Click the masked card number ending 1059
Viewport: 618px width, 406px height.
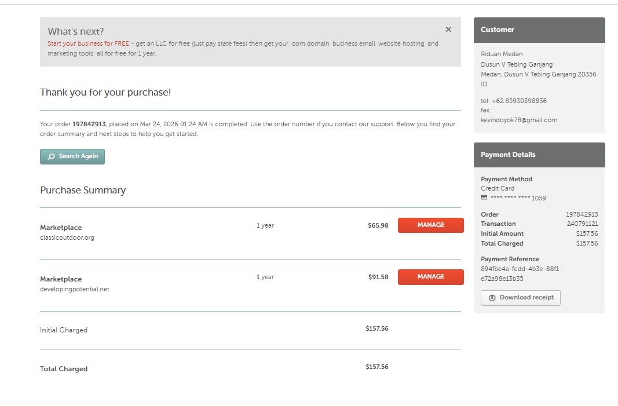click(518, 198)
